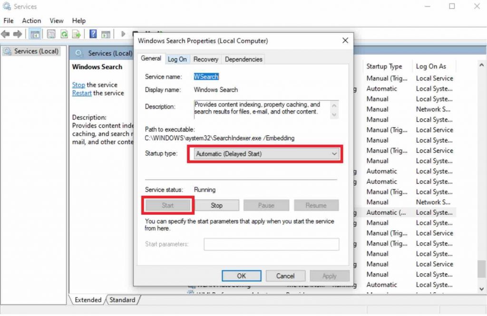Click the Export List toolbar icon

pyautogui.click(x=76, y=34)
